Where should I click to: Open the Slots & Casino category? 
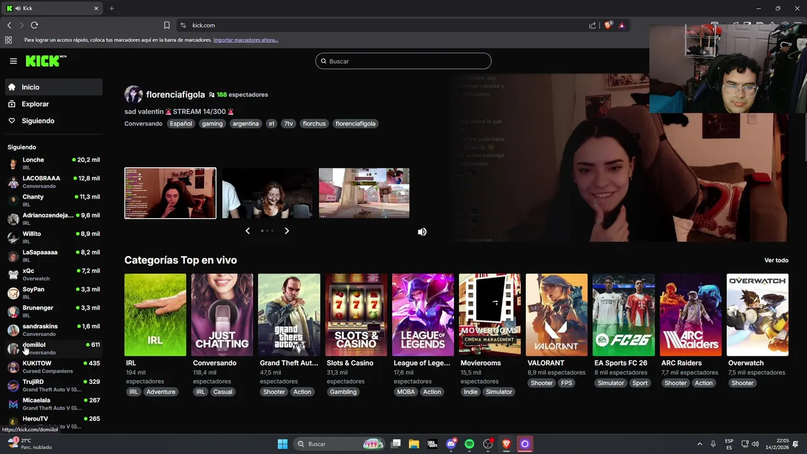pos(356,315)
